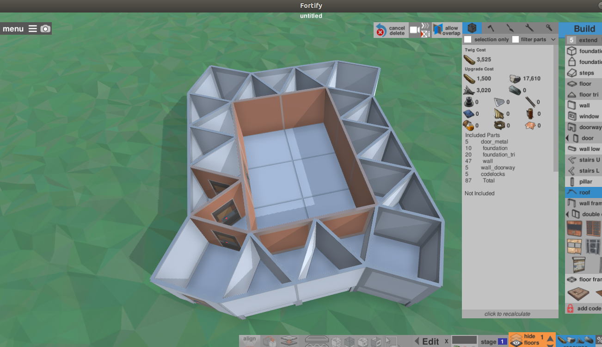The image size is (602, 347).
Task: Click the wall_doorway row in Included Parts
Action: click(x=490, y=167)
